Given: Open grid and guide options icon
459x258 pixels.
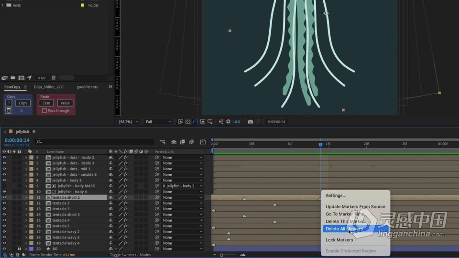Looking at the screenshot, I should 210,122.
